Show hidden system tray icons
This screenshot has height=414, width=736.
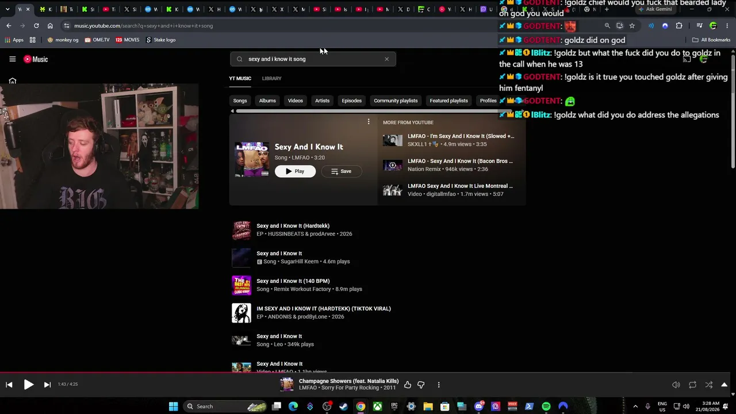[x=635, y=407]
